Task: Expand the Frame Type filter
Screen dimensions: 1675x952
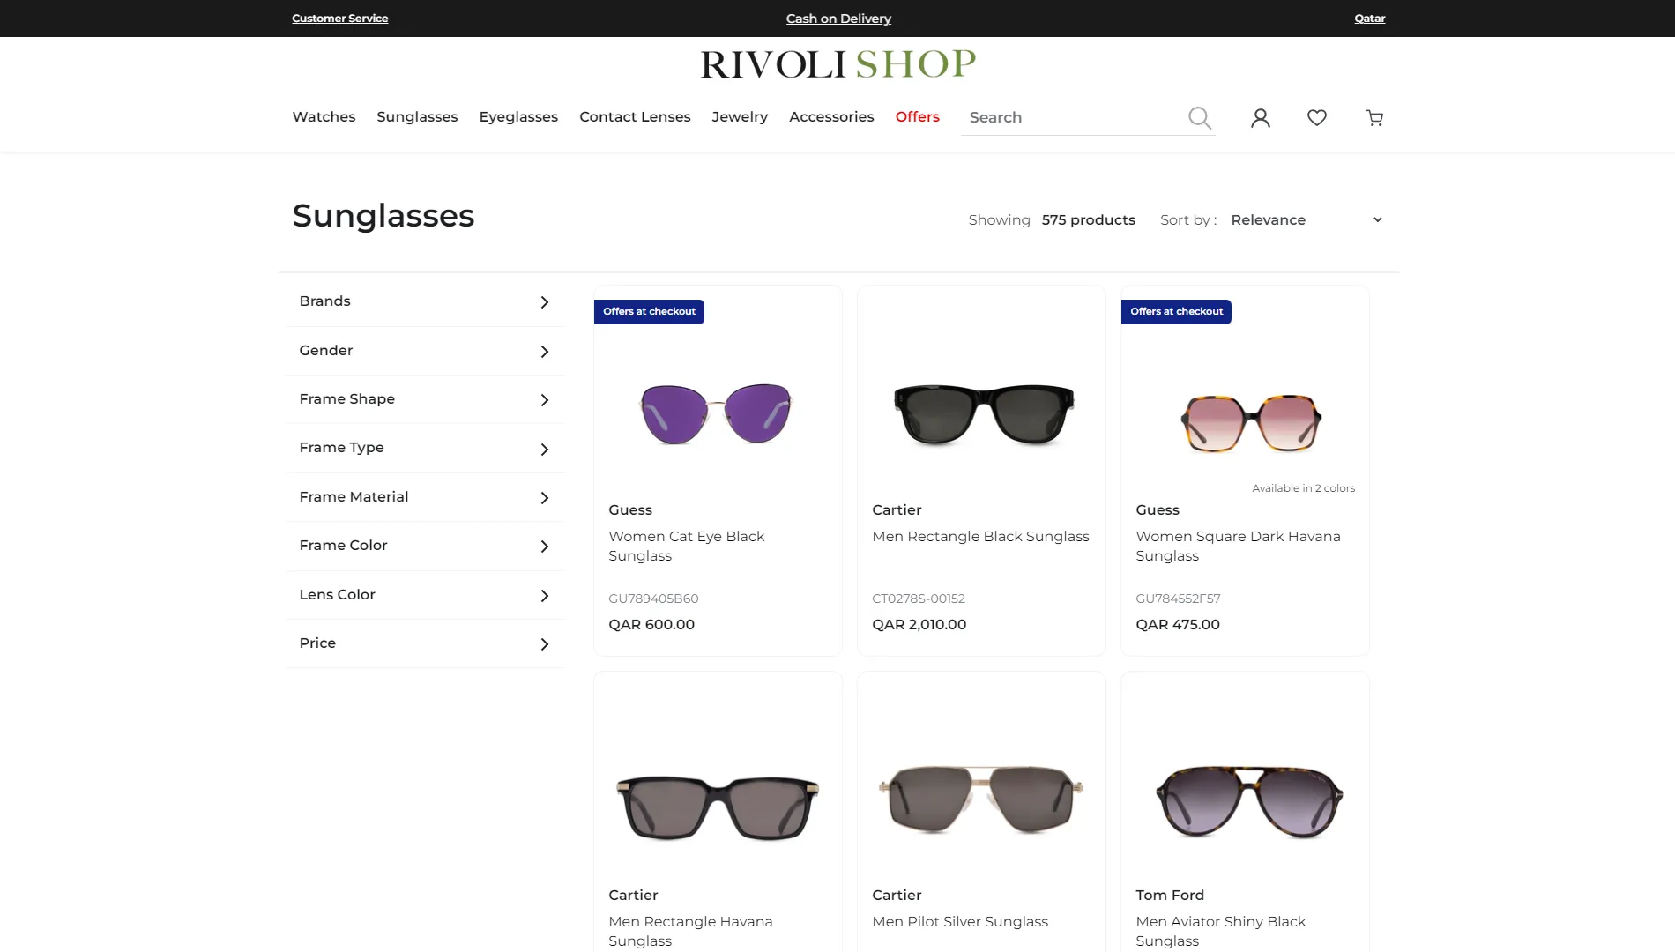Action: [x=425, y=448]
